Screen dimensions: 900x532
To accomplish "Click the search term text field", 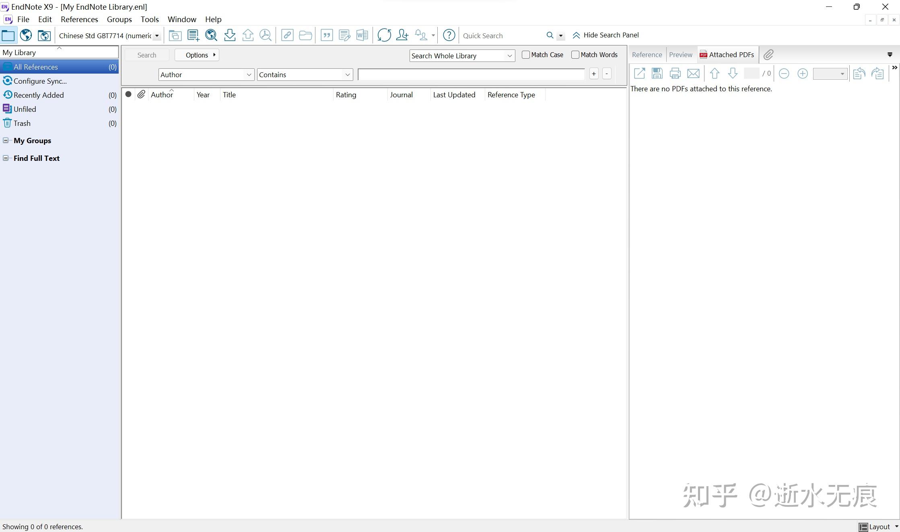I will (471, 74).
